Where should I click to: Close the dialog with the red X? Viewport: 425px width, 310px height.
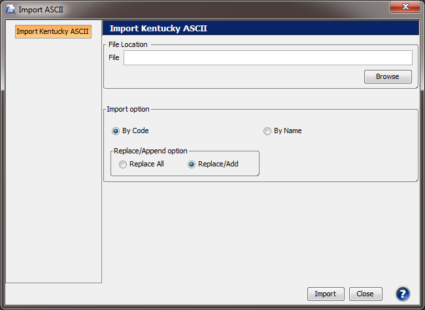405,7
